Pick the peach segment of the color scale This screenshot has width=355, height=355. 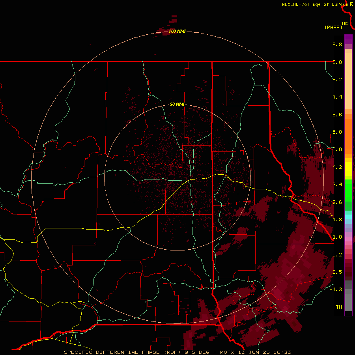coord(348,81)
